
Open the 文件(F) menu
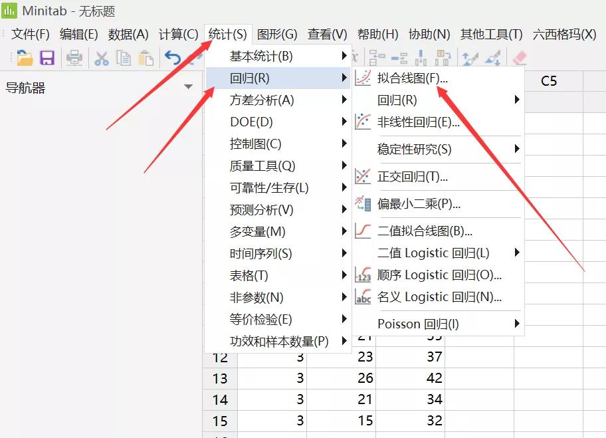pyautogui.click(x=31, y=35)
